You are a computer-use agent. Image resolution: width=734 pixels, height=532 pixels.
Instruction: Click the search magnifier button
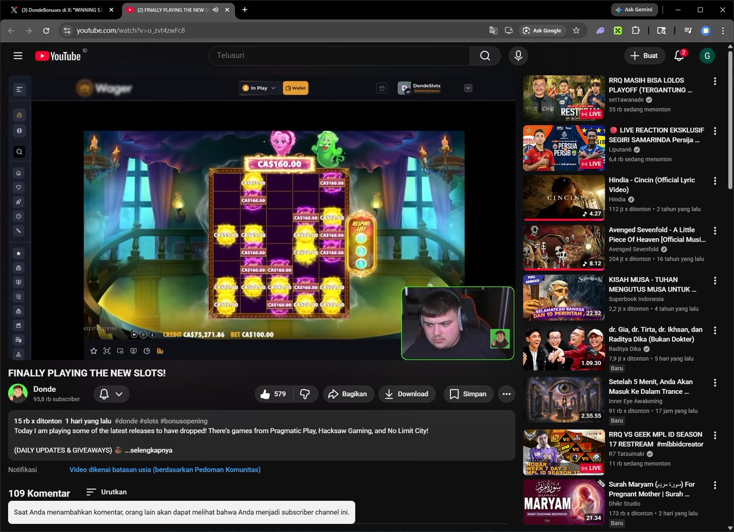pyautogui.click(x=485, y=56)
